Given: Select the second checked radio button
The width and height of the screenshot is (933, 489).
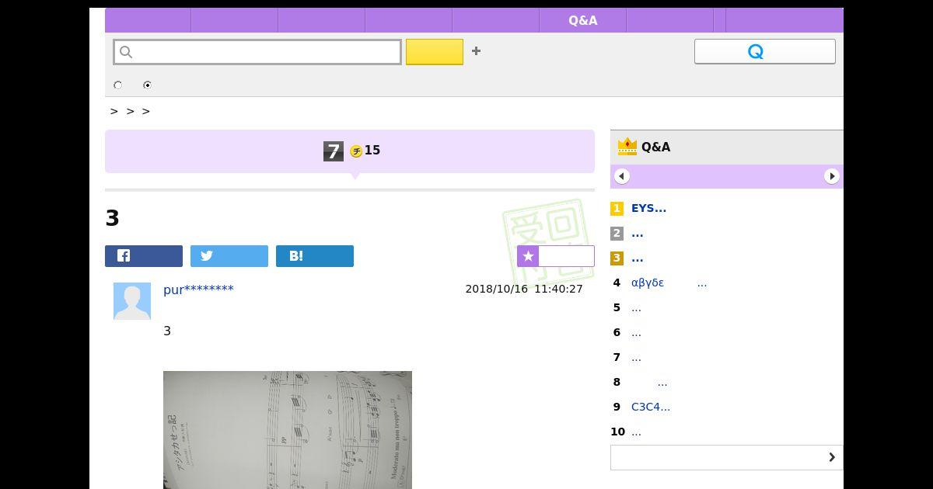Looking at the screenshot, I should 148,85.
